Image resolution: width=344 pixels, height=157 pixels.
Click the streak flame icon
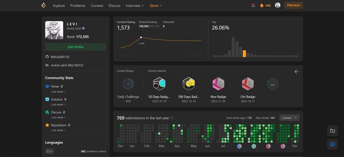point(262,5)
